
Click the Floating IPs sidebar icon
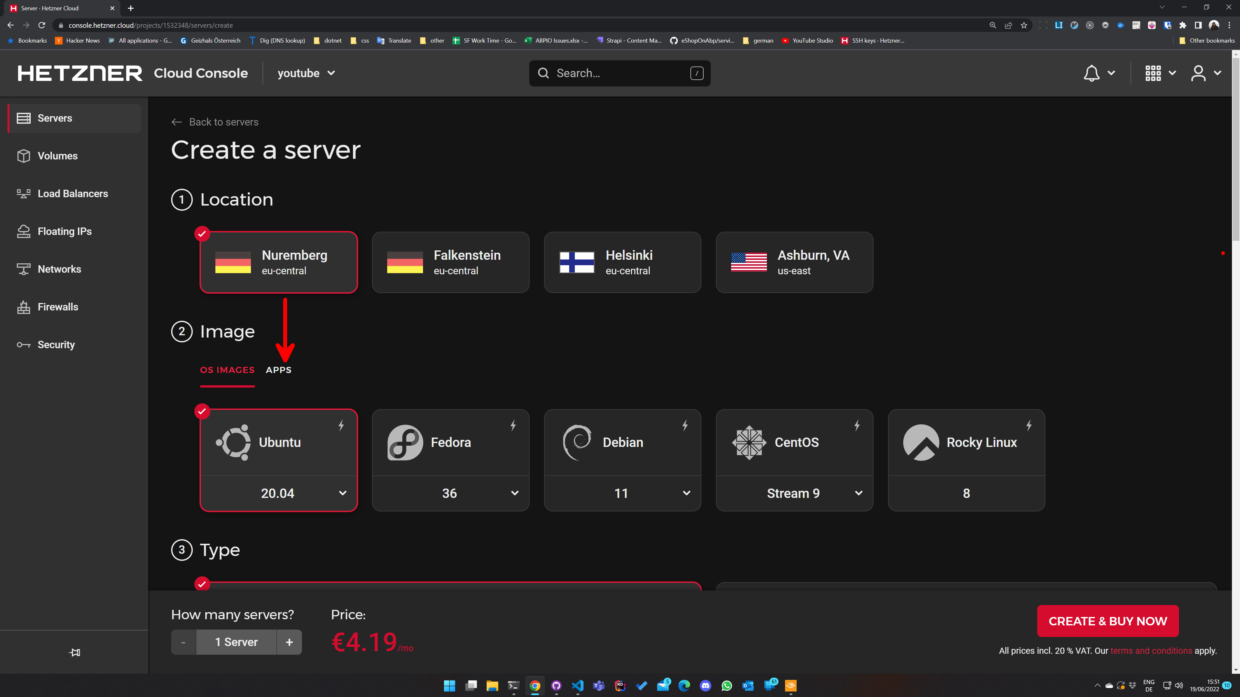[x=24, y=231]
